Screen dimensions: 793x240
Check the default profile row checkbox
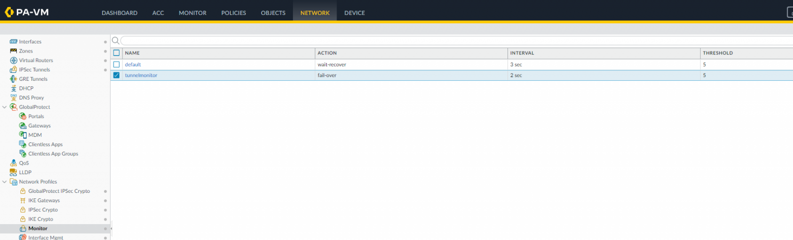pos(116,64)
